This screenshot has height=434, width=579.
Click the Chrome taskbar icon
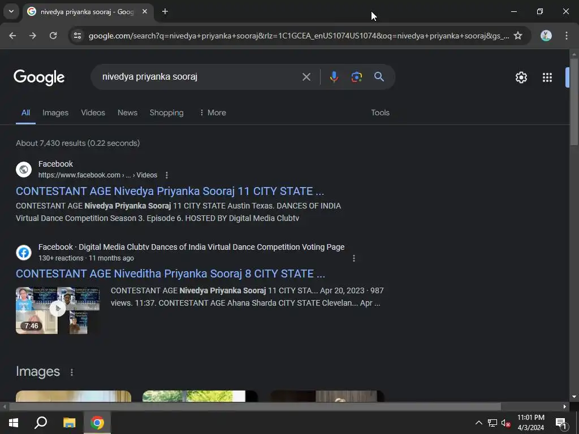97,423
